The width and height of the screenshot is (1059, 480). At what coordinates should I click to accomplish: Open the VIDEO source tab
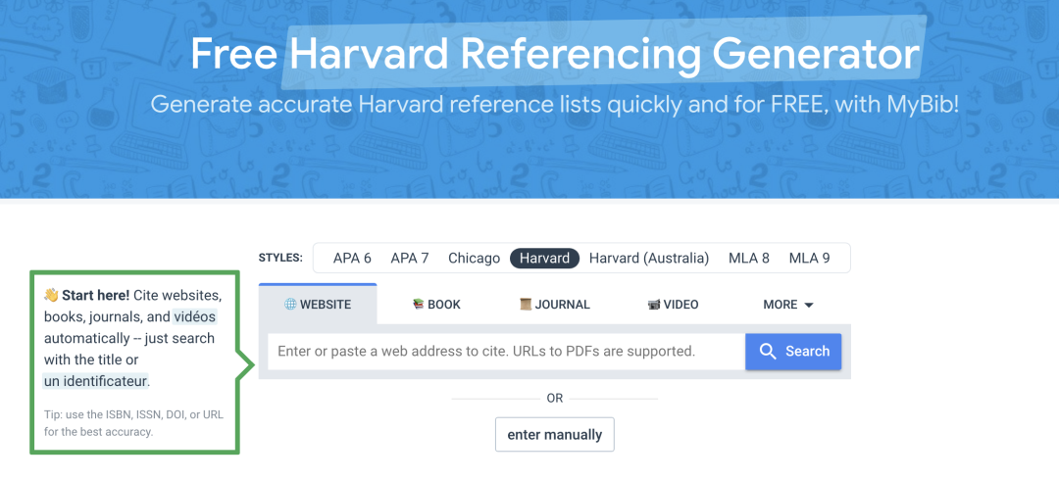point(673,305)
